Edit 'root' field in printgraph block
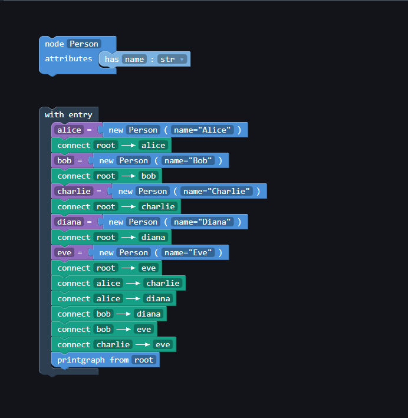The width and height of the screenshot is (408, 418). click(144, 360)
